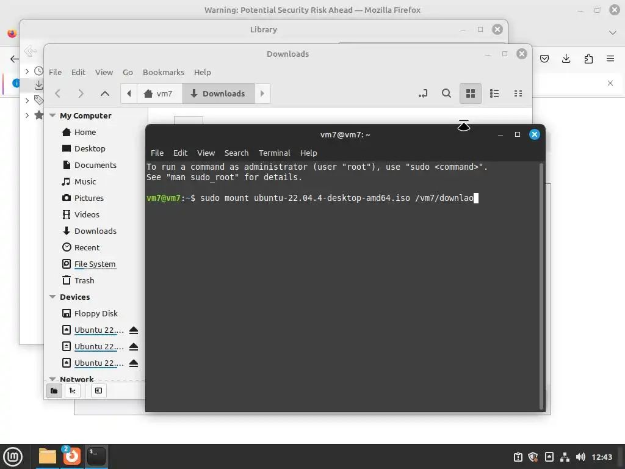Go up to parent folder

coord(105,93)
